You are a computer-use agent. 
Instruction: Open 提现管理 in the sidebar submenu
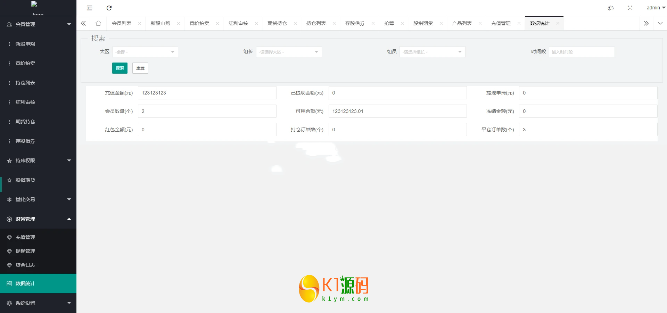(38, 251)
